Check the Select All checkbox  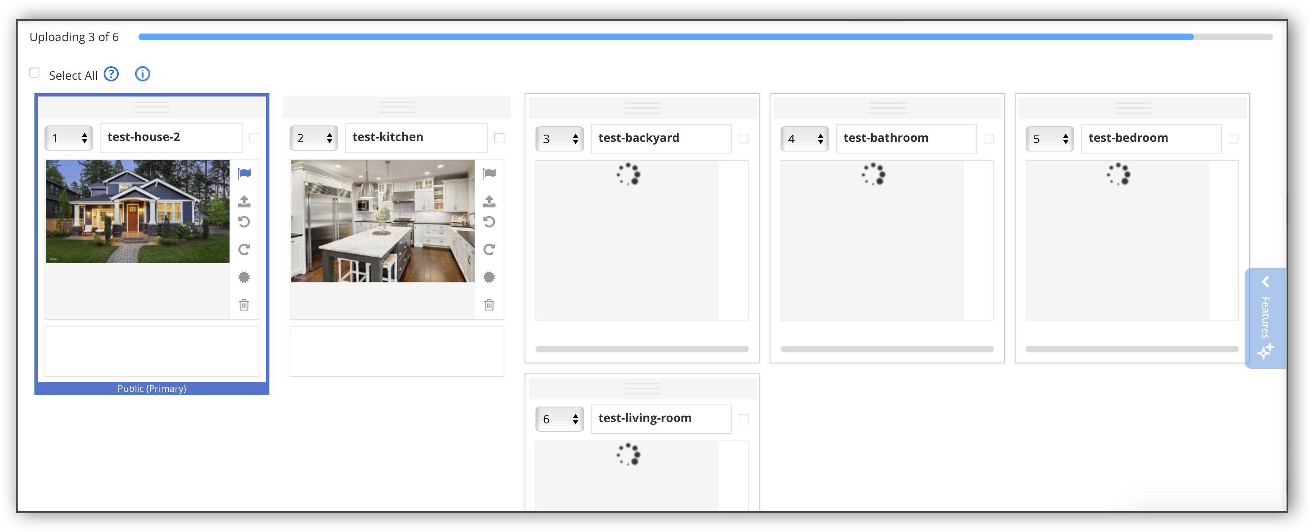34,73
